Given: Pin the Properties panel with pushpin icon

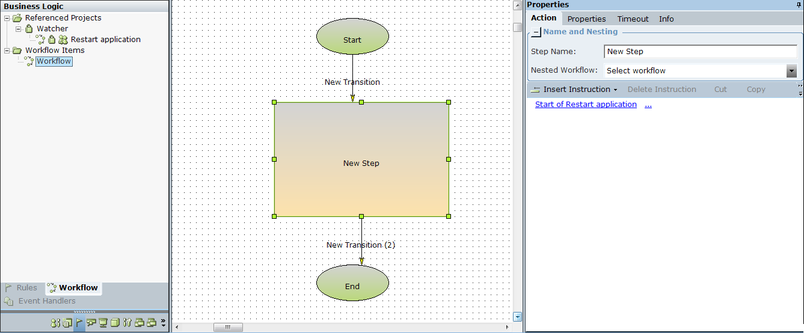Looking at the screenshot, I should (799, 5).
